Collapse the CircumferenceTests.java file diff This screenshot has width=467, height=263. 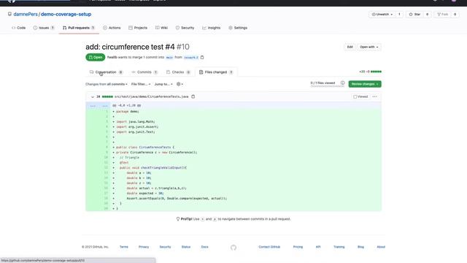click(x=93, y=97)
